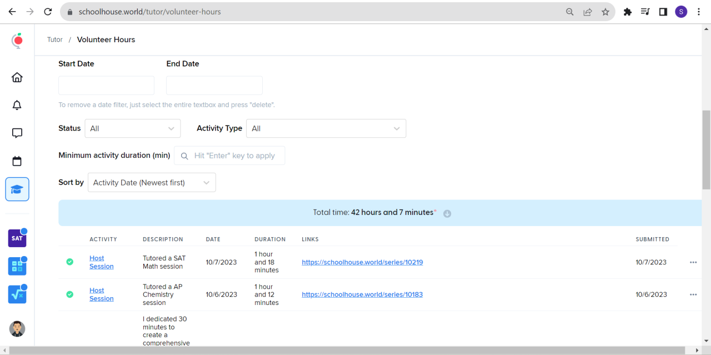Click the vertical page scrollbar
Viewport: 711px width, 355px height.
click(x=707, y=150)
